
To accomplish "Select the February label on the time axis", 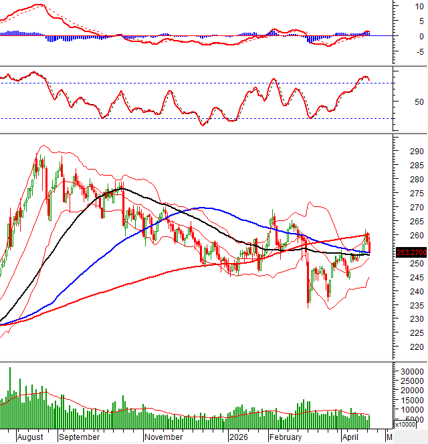I will click(286, 437).
